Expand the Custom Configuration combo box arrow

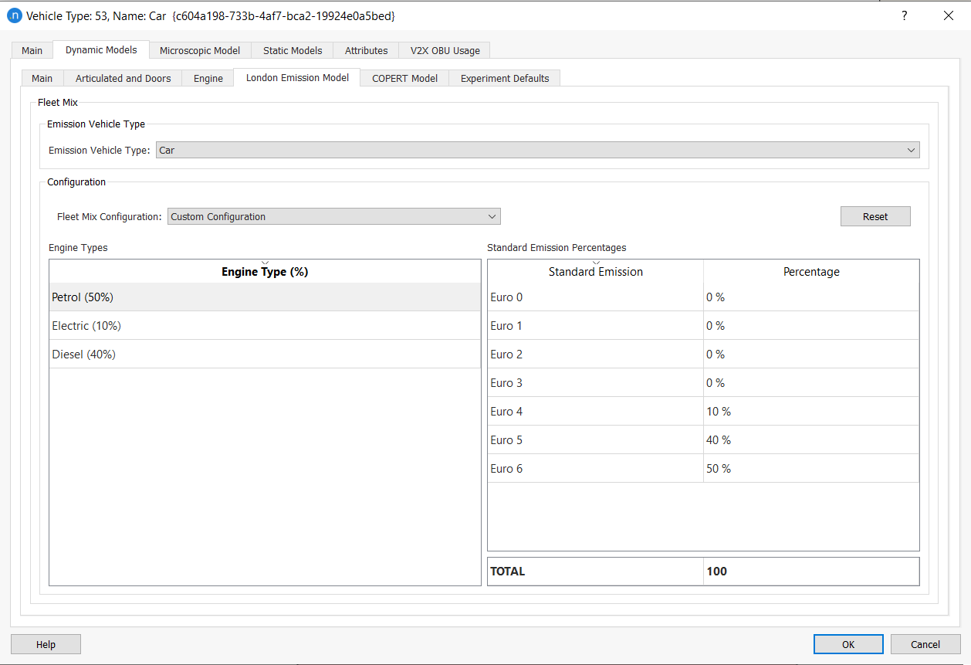[x=492, y=216]
